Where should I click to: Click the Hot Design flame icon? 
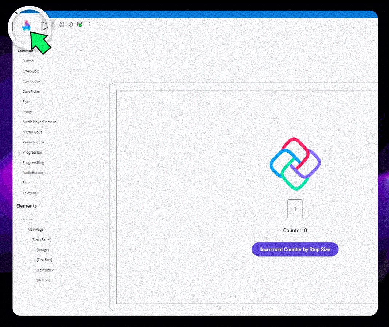26,26
